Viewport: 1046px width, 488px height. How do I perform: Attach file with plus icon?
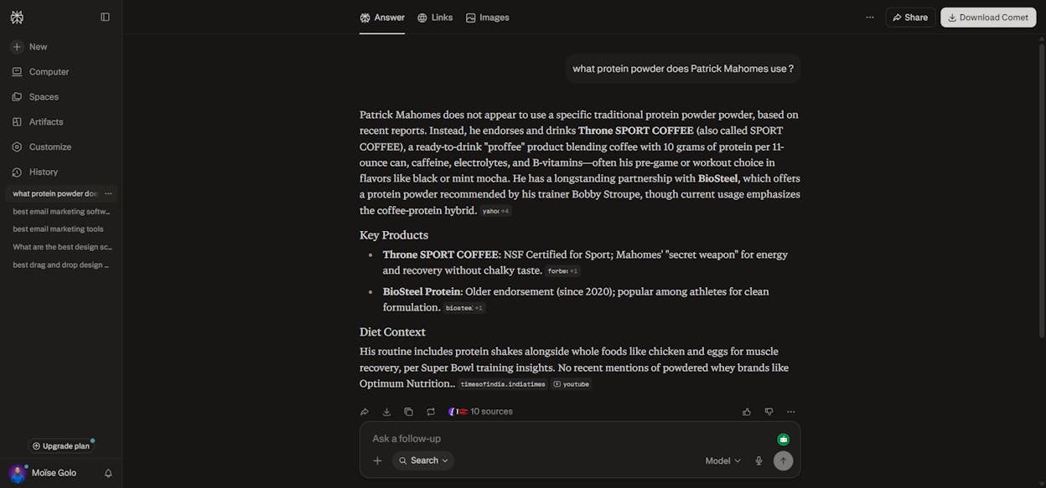377,460
